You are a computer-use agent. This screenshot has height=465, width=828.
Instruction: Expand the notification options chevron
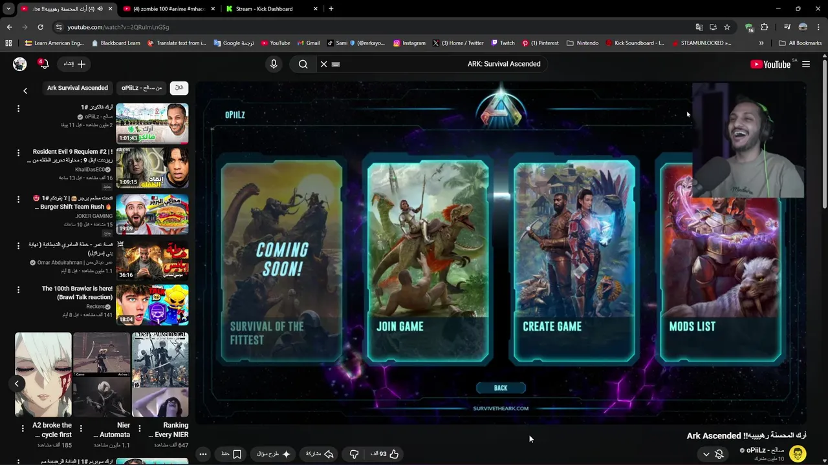coord(706,455)
